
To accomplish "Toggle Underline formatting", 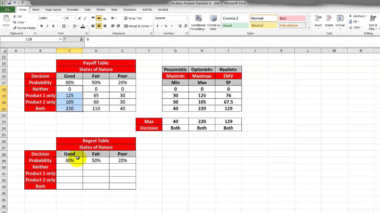I will pyautogui.click(x=53, y=26).
